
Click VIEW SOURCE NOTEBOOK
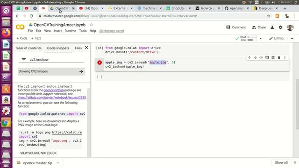(x=38, y=153)
